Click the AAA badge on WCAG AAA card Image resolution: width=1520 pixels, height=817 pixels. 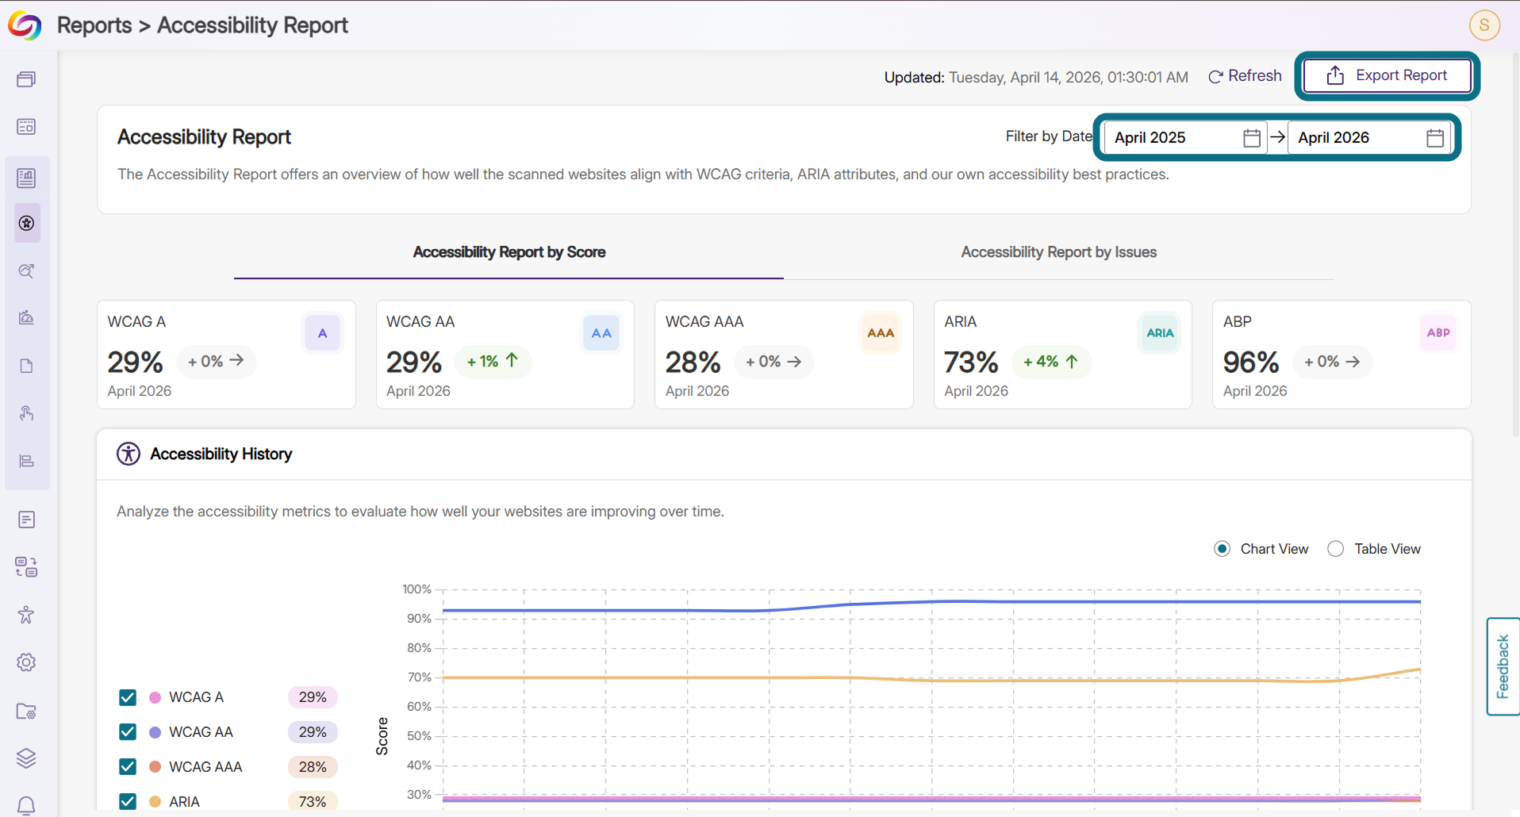[881, 333]
